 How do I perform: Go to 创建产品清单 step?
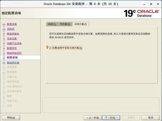tap(14, 43)
